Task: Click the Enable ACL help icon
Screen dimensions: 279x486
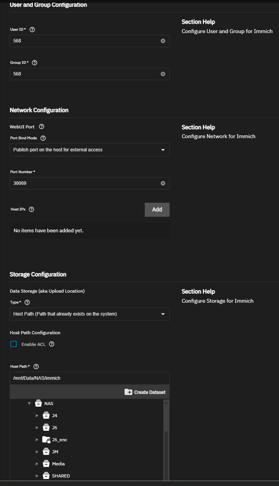Action: pyautogui.click(x=52, y=344)
